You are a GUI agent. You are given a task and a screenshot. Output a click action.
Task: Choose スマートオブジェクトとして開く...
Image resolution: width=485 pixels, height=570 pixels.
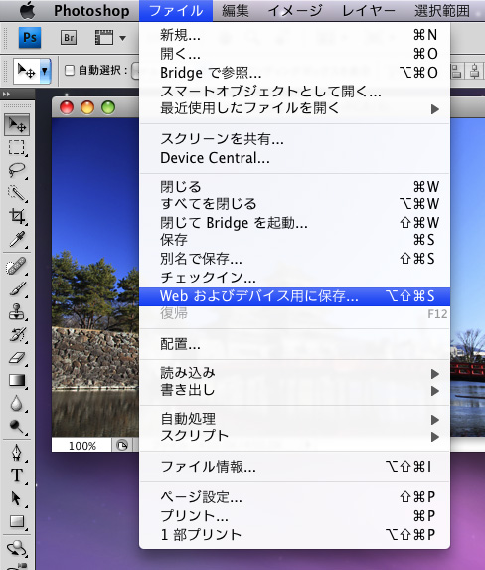click(294, 91)
